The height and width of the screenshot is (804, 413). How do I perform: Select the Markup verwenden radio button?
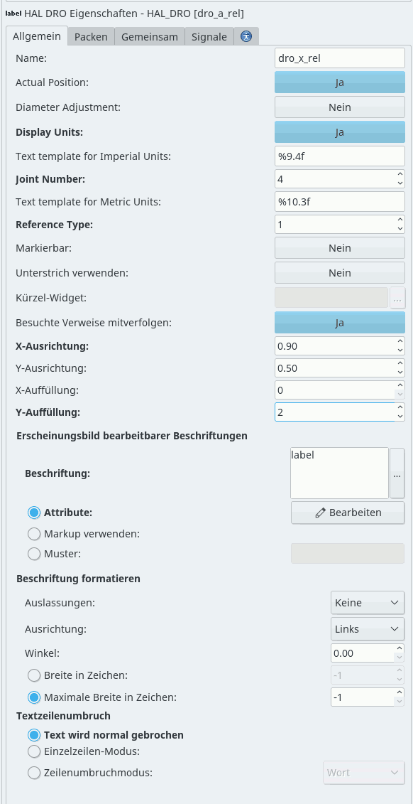(34, 534)
